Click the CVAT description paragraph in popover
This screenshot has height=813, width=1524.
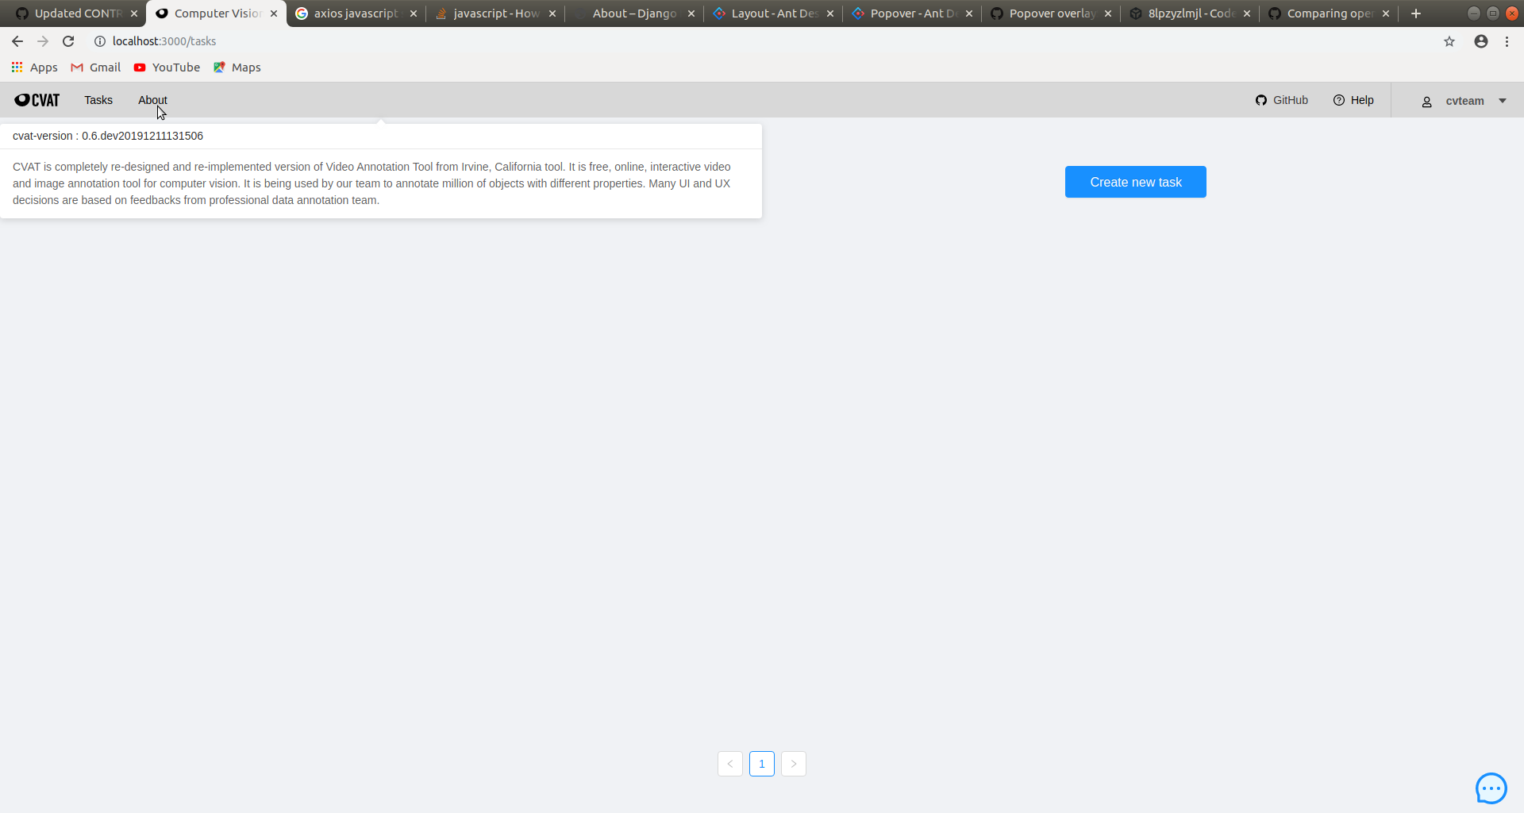(x=371, y=183)
